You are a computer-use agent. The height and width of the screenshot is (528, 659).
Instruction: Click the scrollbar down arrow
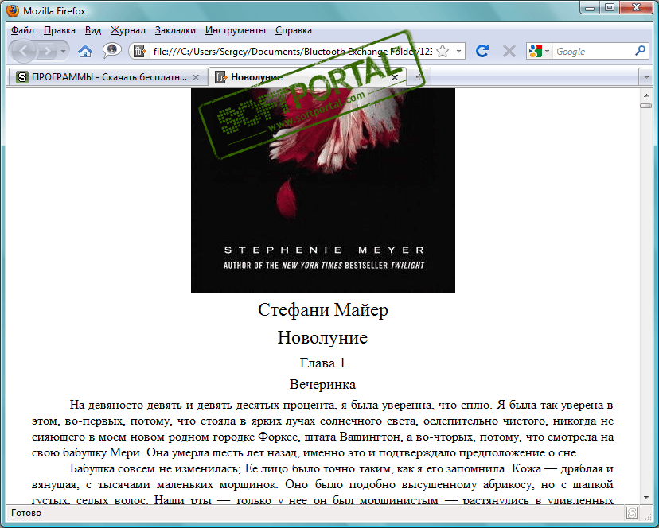click(x=646, y=498)
